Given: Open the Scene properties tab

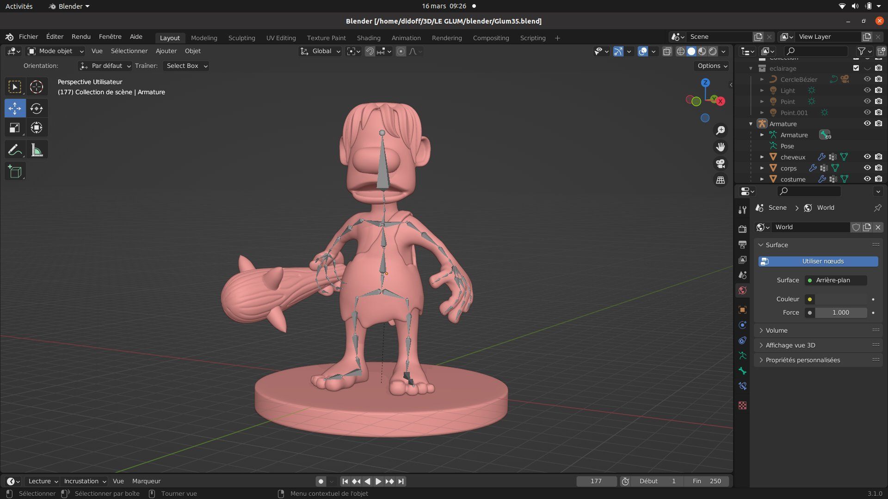Looking at the screenshot, I should (742, 275).
